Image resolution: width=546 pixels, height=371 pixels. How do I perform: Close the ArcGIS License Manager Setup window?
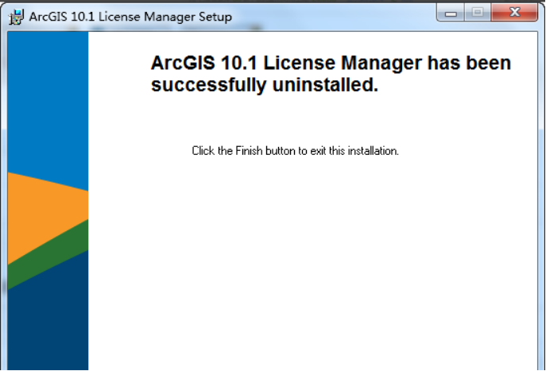[x=514, y=13]
